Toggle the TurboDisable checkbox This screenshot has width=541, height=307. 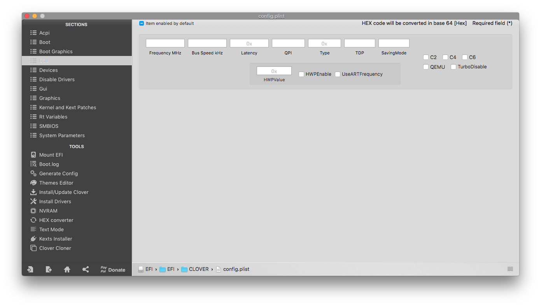[453, 67]
